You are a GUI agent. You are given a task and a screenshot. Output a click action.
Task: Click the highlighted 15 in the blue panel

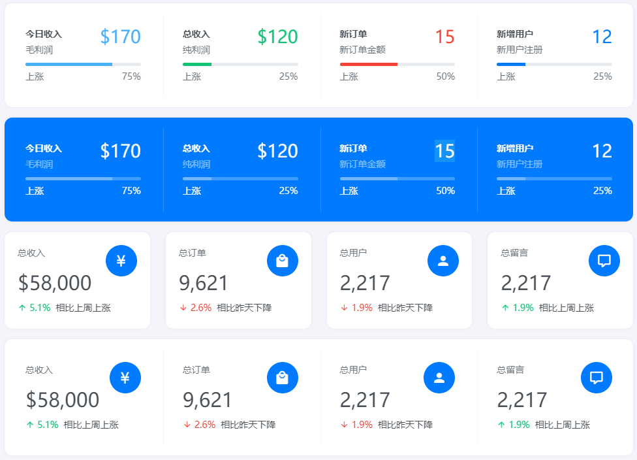tap(444, 151)
